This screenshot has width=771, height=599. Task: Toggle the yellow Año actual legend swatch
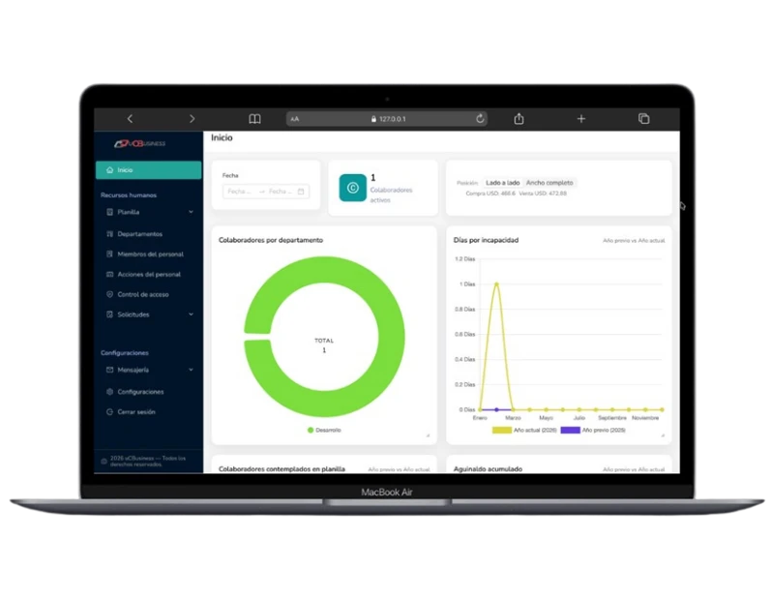501,431
